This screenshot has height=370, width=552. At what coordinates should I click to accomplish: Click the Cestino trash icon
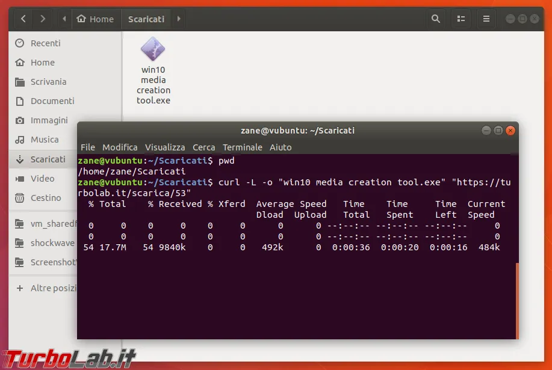tap(20, 198)
